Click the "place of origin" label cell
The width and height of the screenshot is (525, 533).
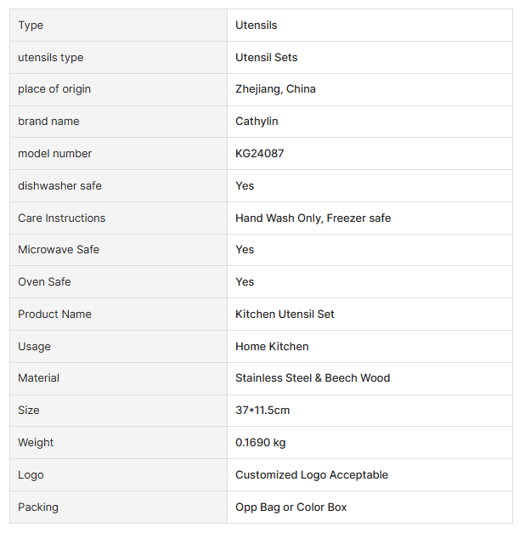pyautogui.click(x=54, y=89)
